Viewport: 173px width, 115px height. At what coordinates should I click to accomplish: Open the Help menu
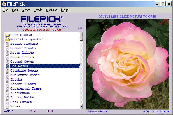(x=65, y=10)
